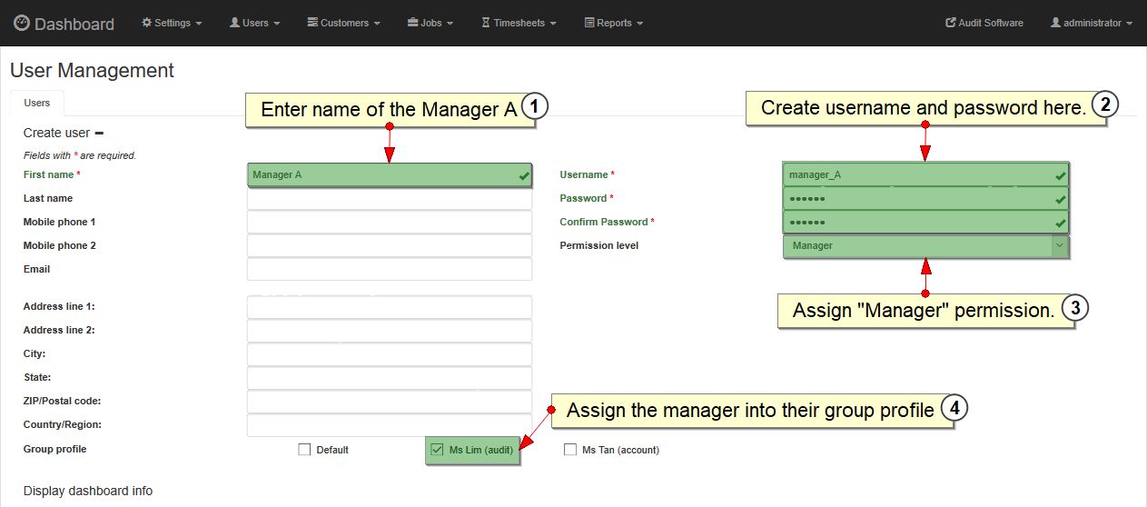This screenshot has height=507, width=1147.
Task: Click the Audit Software external link icon
Action: 951,23
